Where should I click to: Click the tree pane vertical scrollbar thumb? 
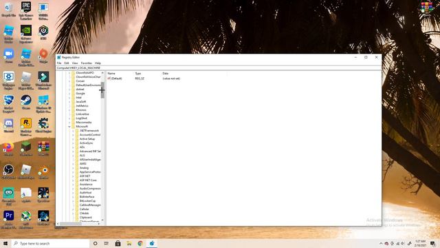point(102,90)
